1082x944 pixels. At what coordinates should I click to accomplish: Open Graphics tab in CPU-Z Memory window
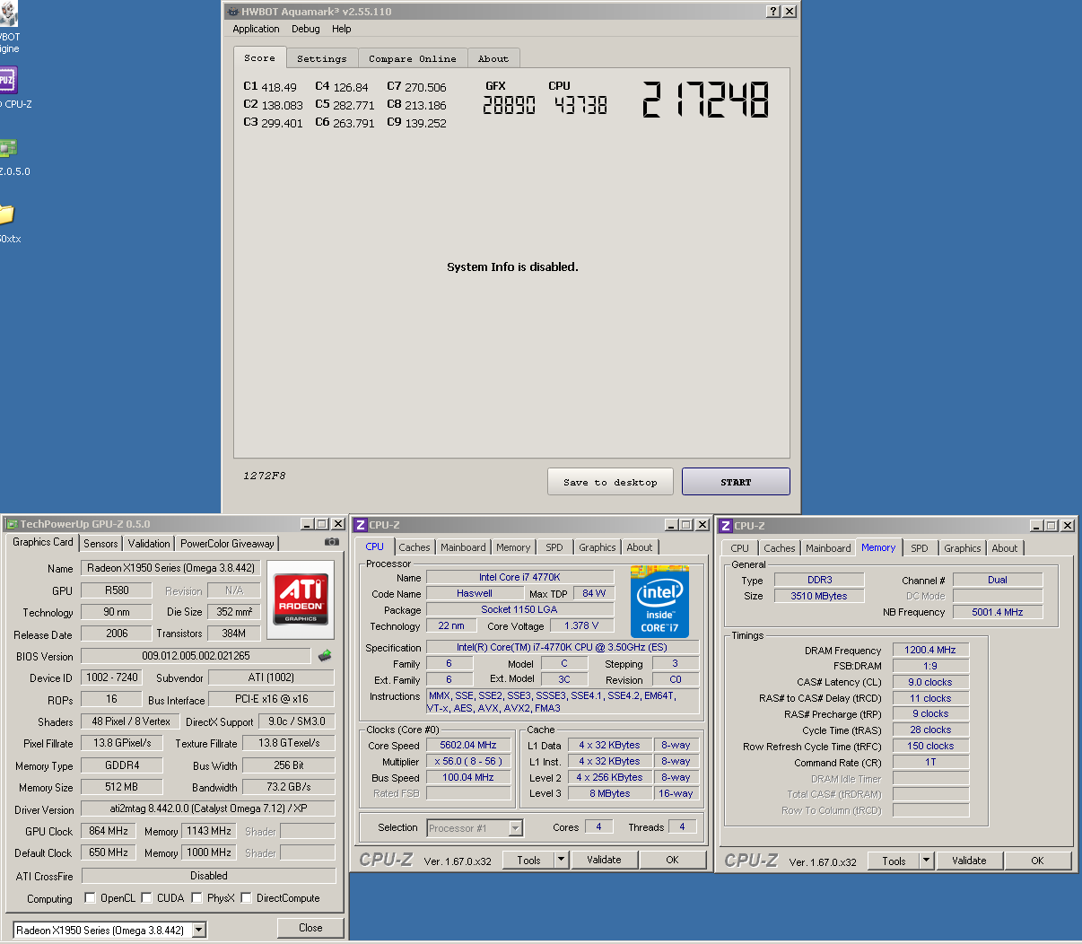pos(963,548)
